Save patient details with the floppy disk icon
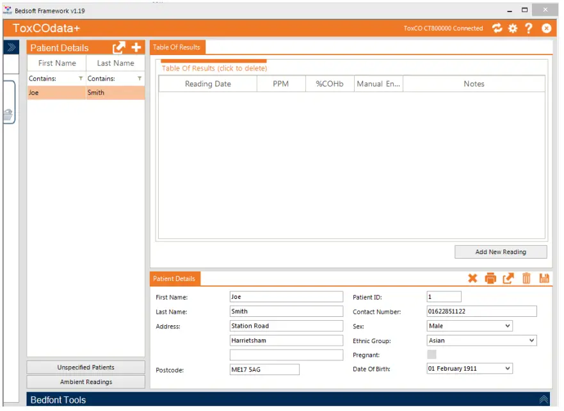This screenshot has height=411, width=564. (x=545, y=278)
